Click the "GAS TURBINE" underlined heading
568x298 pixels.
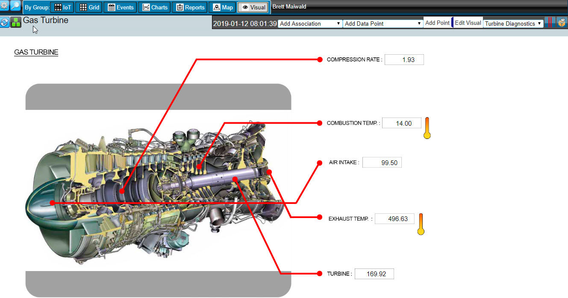click(x=36, y=53)
